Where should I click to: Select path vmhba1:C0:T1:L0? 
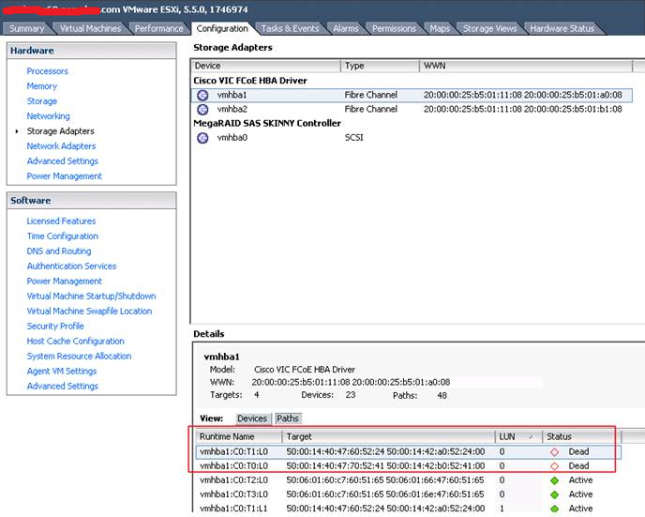tap(409, 452)
